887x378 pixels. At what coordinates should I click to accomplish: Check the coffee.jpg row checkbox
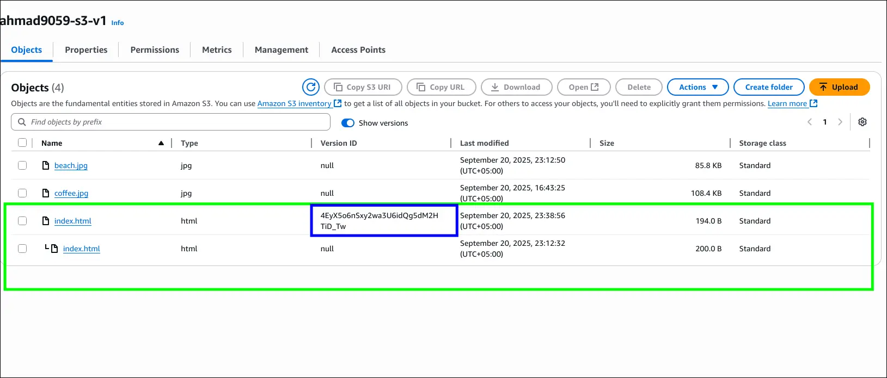pyautogui.click(x=22, y=193)
